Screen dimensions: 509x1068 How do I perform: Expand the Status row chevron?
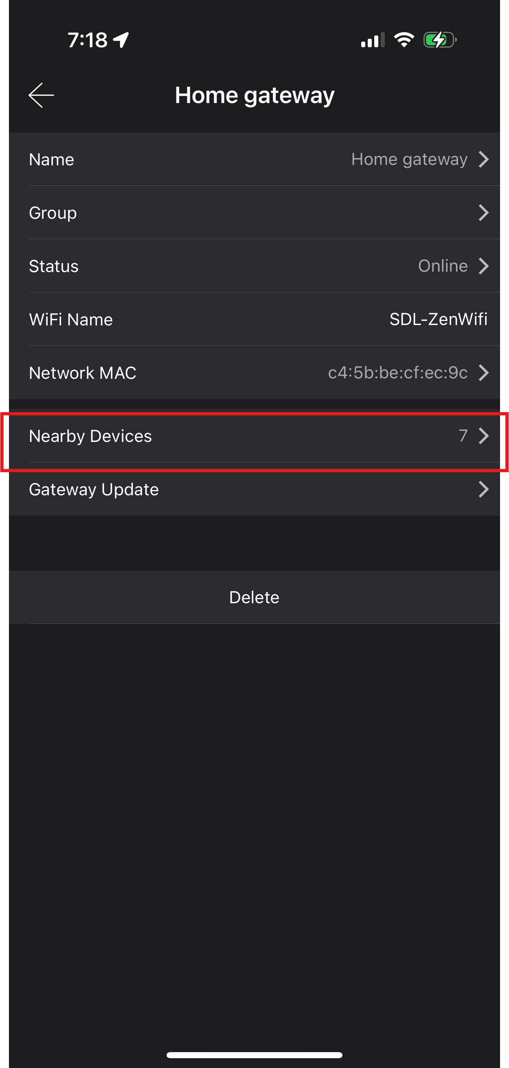483,266
